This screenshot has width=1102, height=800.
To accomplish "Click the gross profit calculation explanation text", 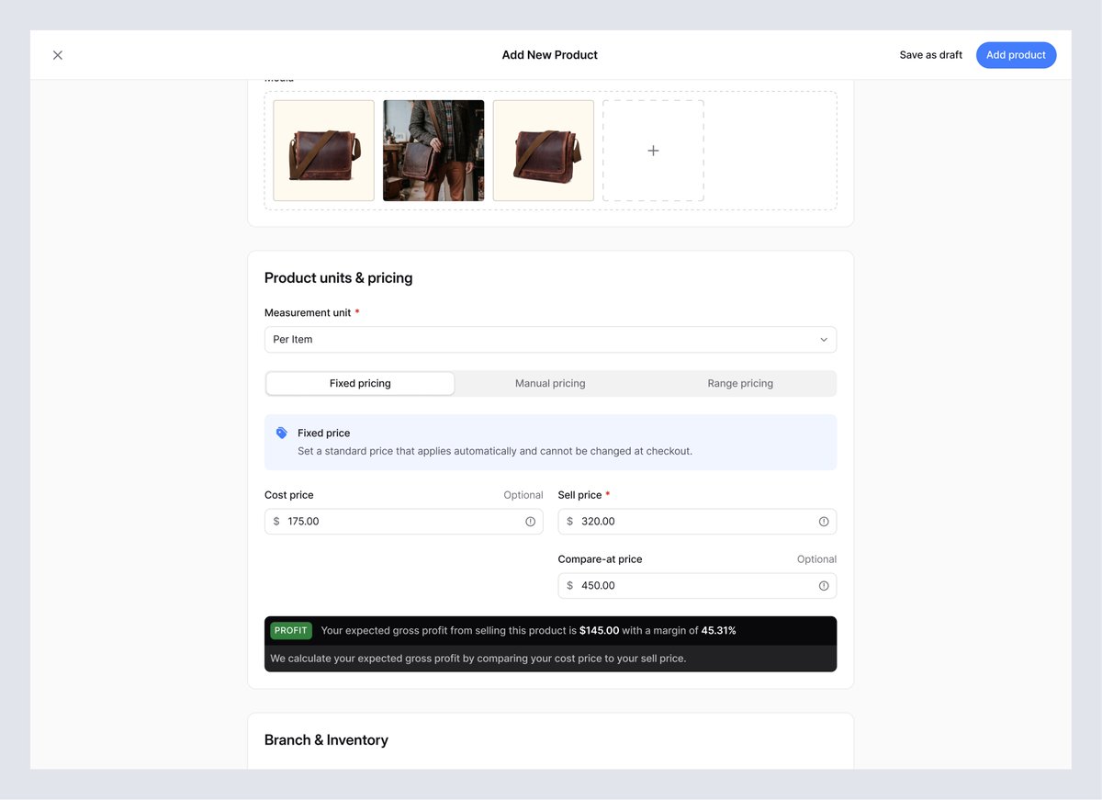I will point(478,659).
